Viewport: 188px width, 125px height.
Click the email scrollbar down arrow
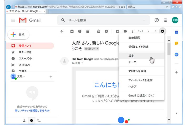(x=169, y=119)
